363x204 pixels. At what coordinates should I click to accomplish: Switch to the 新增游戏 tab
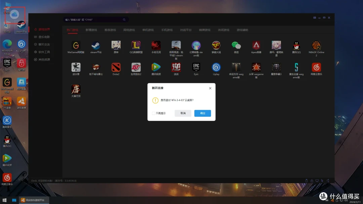point(91,30)
